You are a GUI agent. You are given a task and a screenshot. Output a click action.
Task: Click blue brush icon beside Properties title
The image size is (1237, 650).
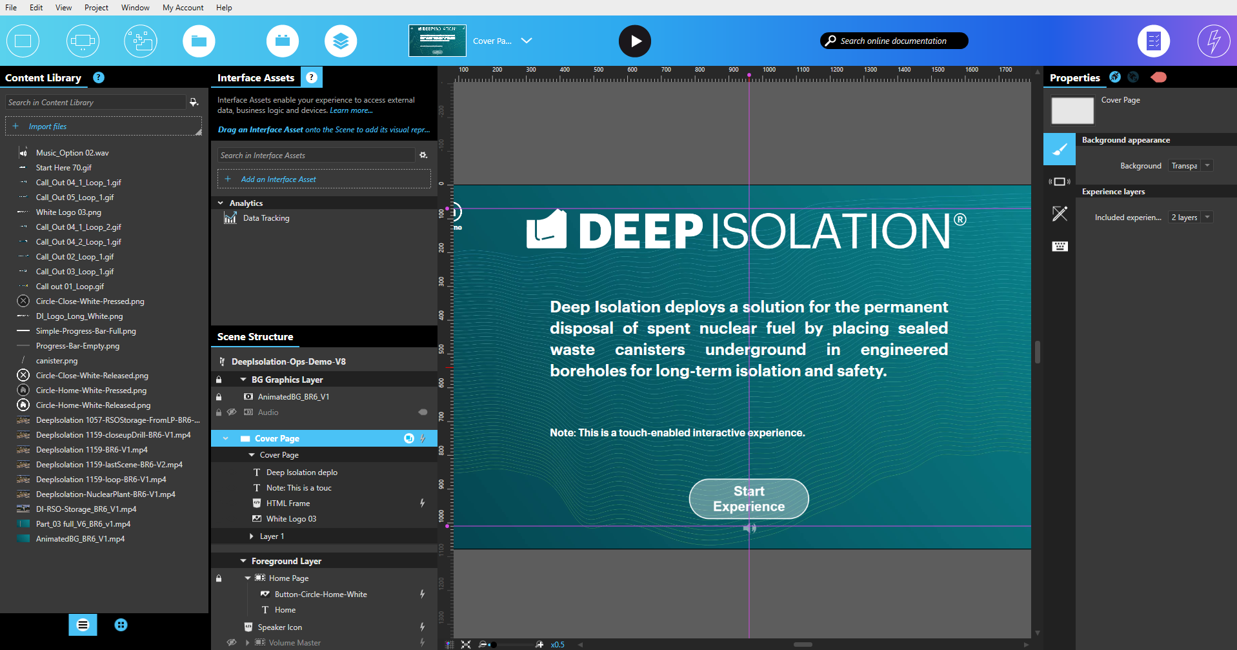[x=1115, y=77]
